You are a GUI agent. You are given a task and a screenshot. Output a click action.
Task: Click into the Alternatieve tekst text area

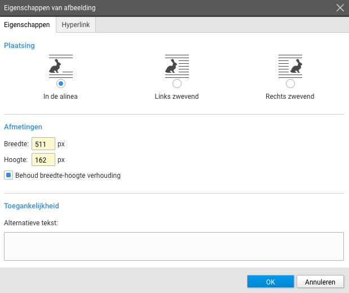tap(174, 247)
